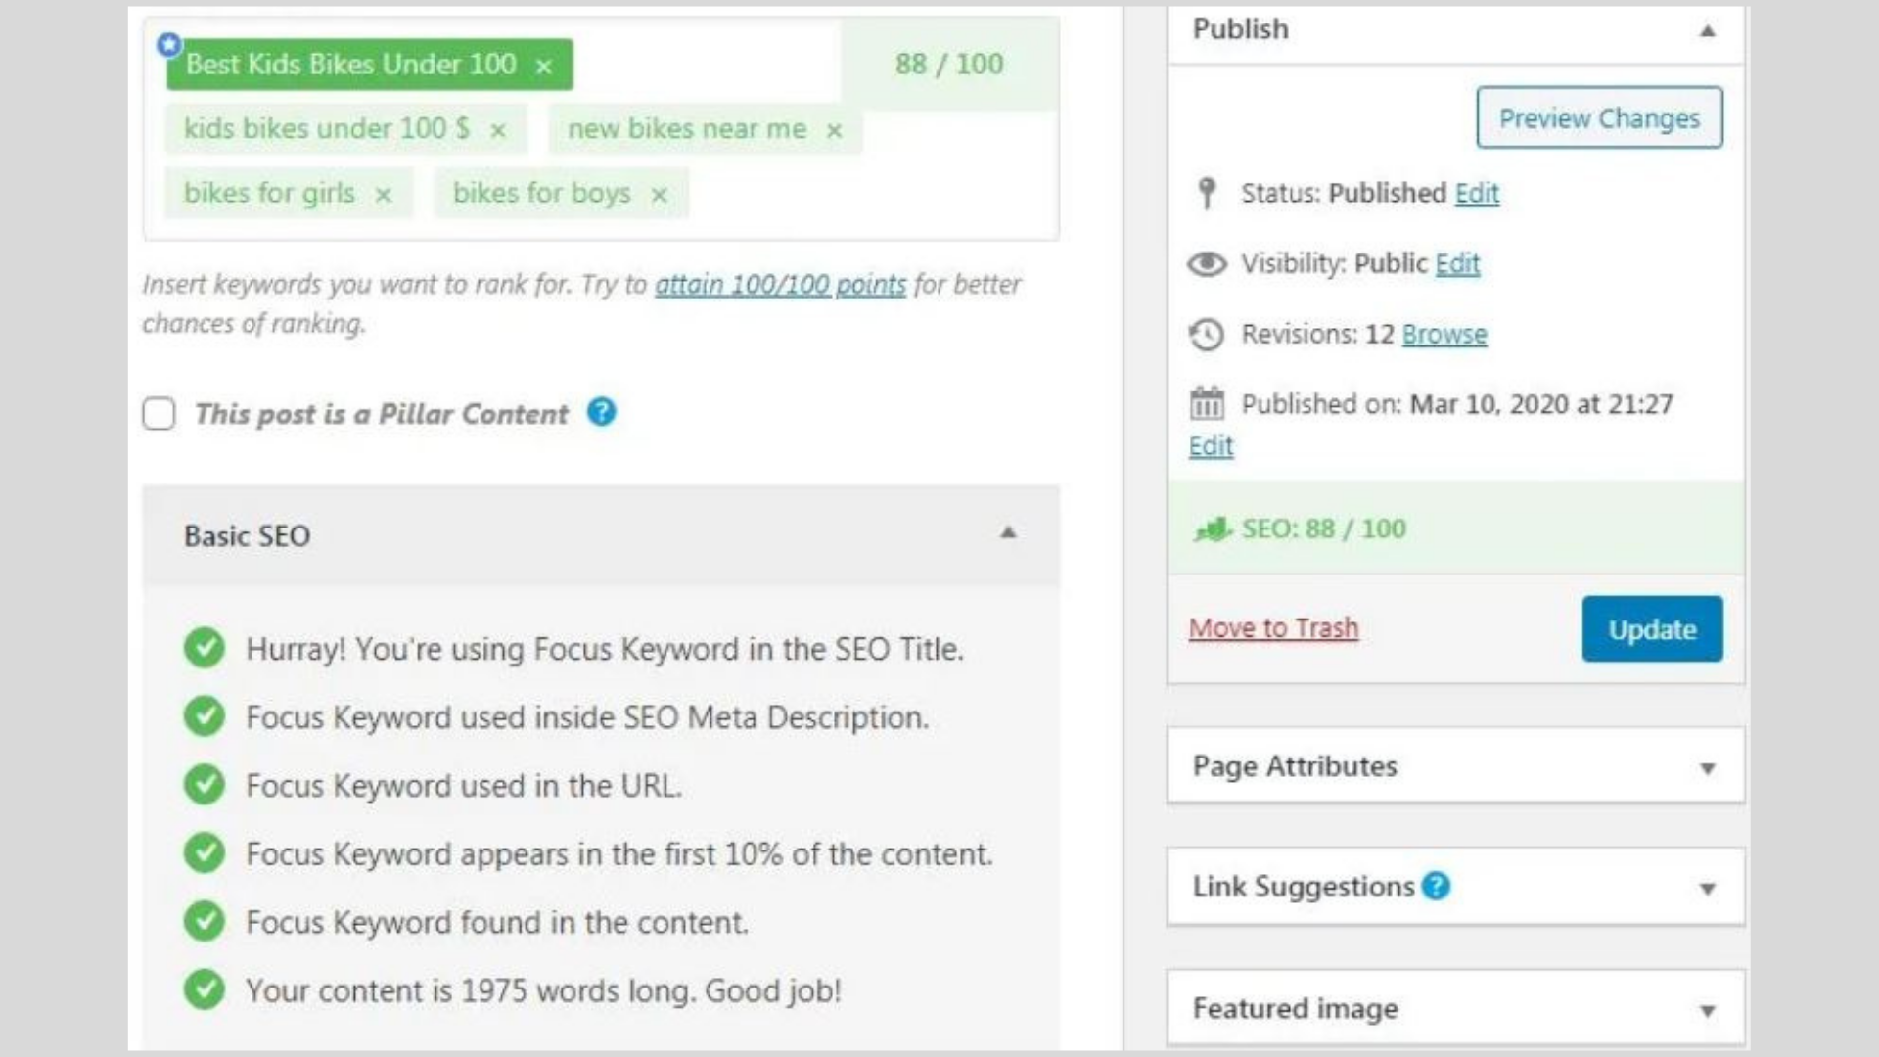Screen dimensions: 1879x1057
Task: Click the Move to Trash link
Action: click(x=1273, y=628)
